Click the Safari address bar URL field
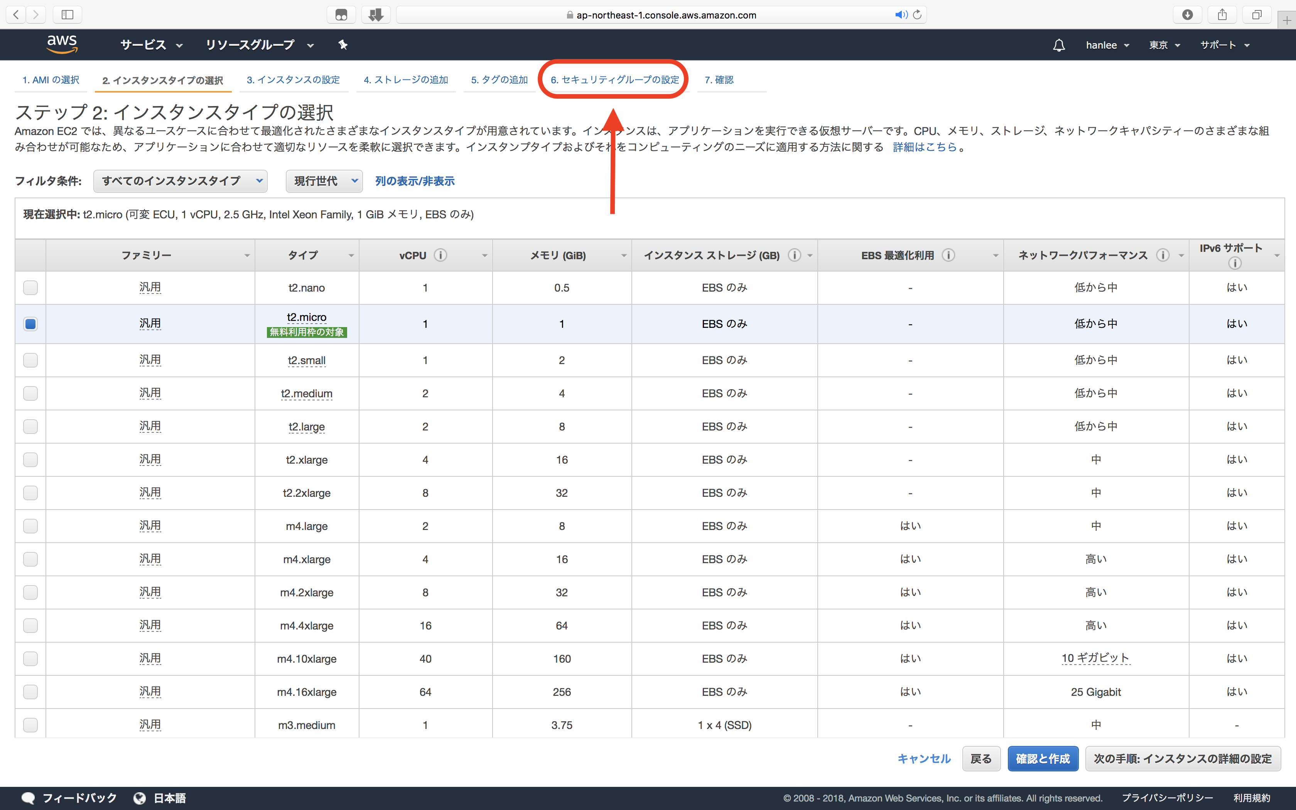This screenshot has height=810, width=1296. tap(661, 15)
